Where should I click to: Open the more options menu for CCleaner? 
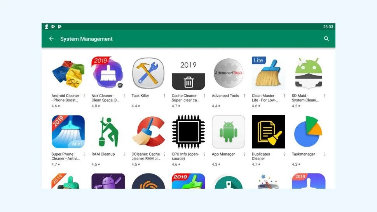pos(164,154)
